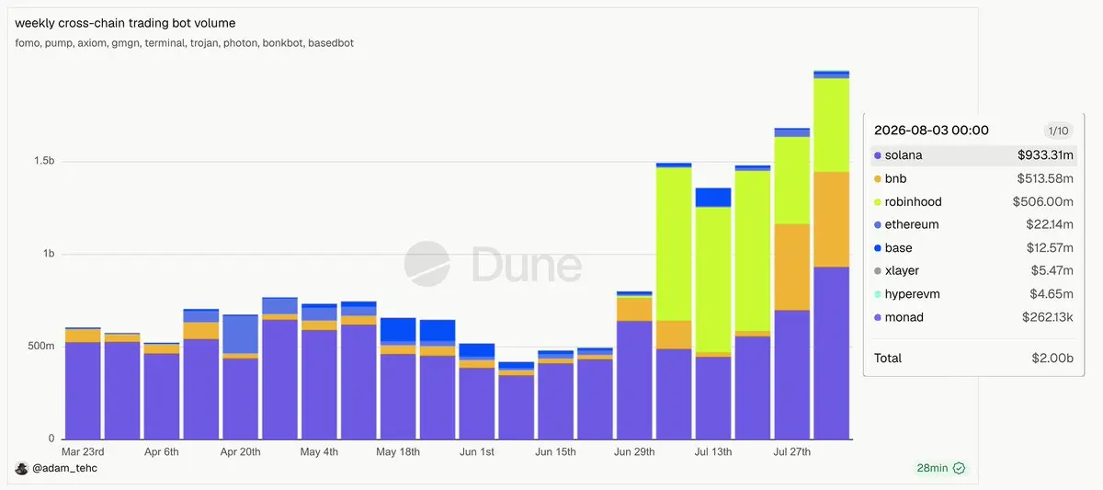
Task: Click the 1.5b y-axis label
Action: 42,161
